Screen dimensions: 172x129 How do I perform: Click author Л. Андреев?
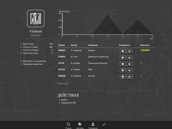(x=76, y=50)
